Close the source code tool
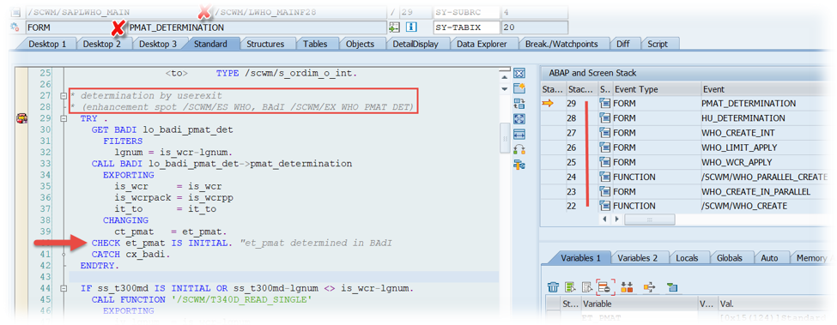The width and height of the screenshot is (837, 325). tap(519, 74)
